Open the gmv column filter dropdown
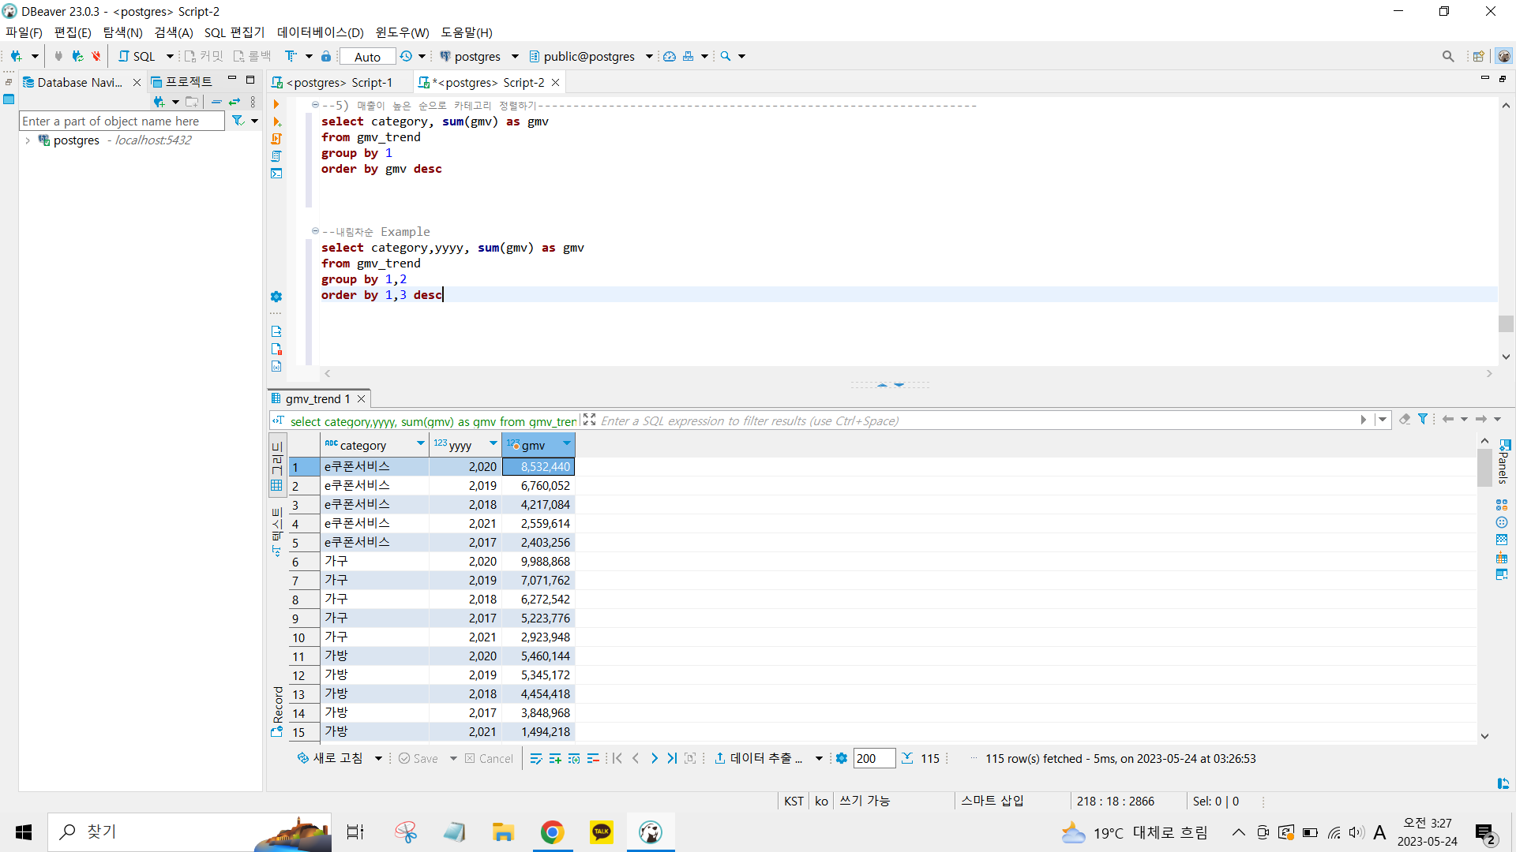 click(567, 443)
